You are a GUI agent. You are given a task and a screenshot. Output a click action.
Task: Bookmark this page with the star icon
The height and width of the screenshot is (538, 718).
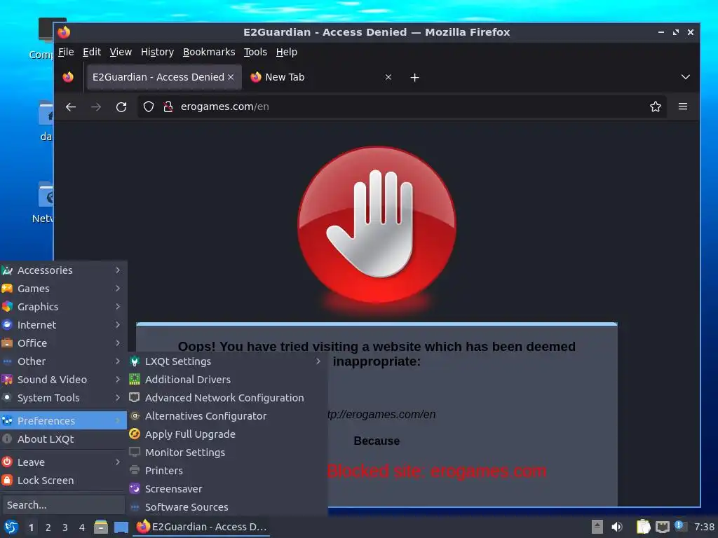click(656, 106)
